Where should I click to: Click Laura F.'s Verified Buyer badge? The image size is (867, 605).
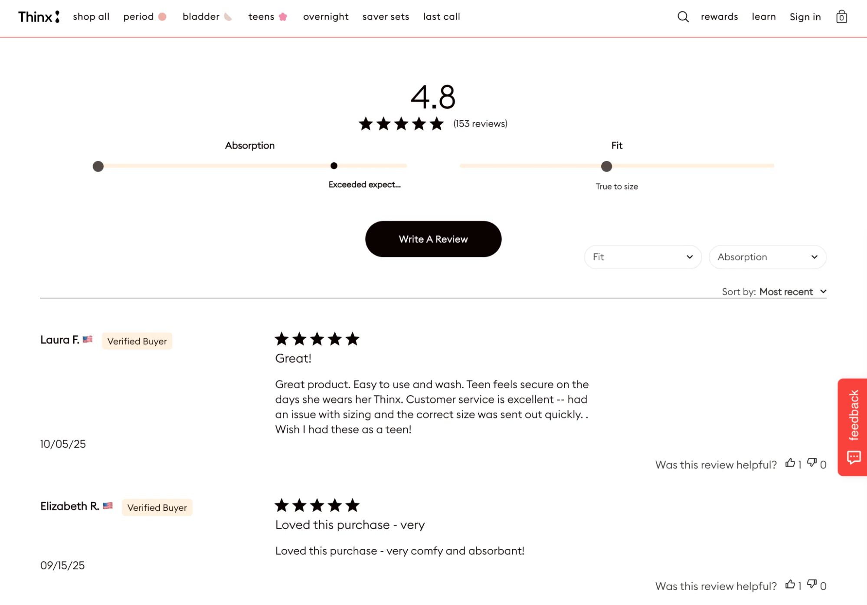coord(137,341)
